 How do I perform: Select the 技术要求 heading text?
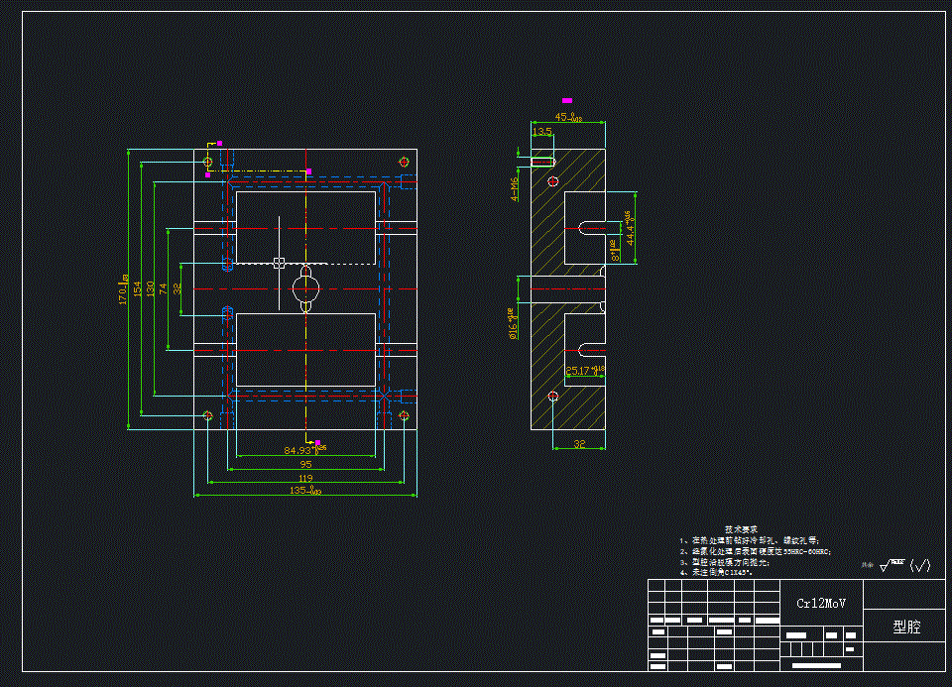[741, 529]
